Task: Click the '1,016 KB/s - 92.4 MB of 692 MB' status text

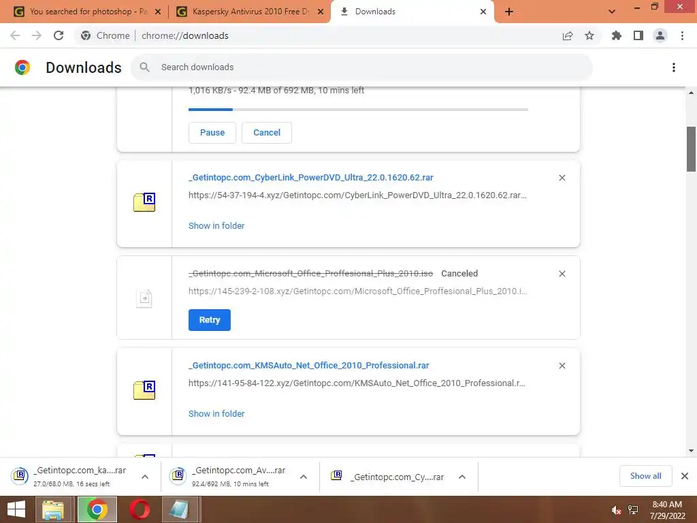Action: coord(276,91)
